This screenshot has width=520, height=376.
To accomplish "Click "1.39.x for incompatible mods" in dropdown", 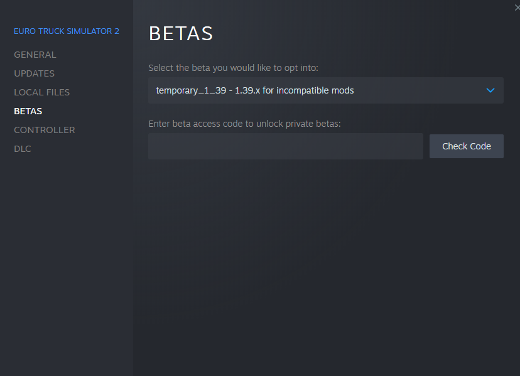I will click(294, 90).
